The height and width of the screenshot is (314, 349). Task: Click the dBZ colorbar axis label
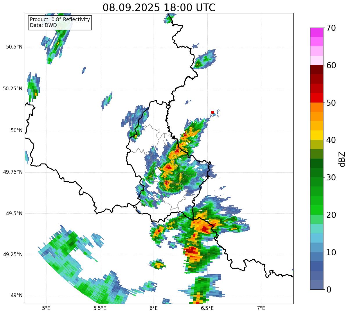click(x=342, y=159)
